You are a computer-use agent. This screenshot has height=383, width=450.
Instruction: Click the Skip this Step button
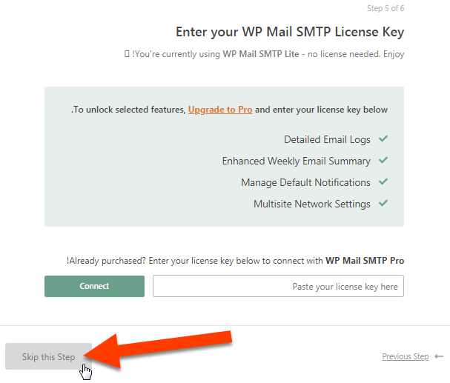pos(48,356)
